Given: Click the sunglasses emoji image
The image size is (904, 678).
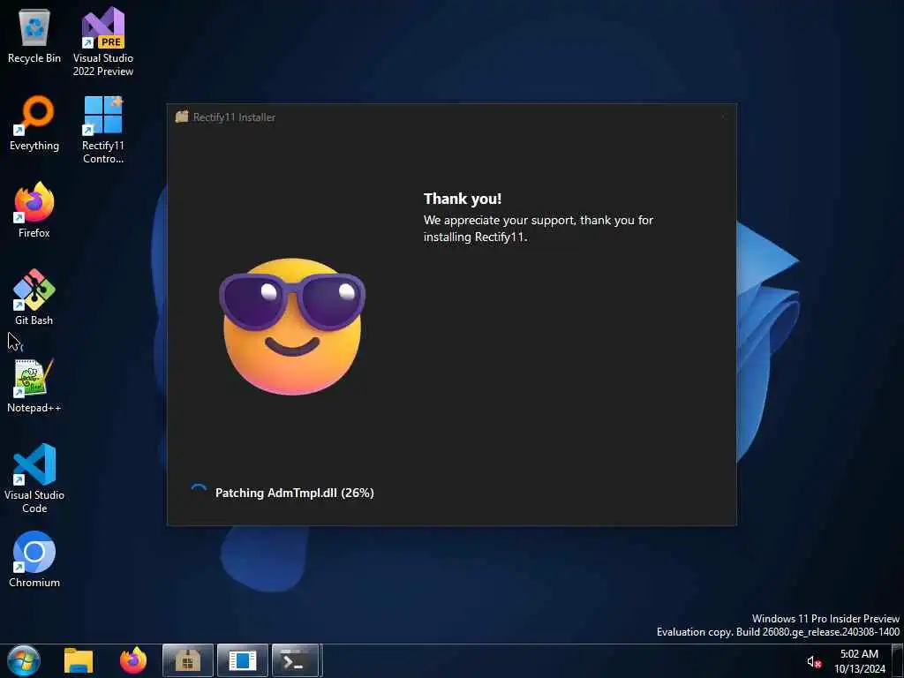Looking at the screenshot, I should click(291, 327).
